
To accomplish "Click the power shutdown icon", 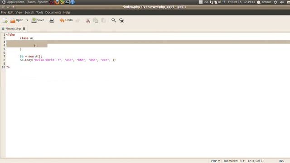I will [275, 2].
